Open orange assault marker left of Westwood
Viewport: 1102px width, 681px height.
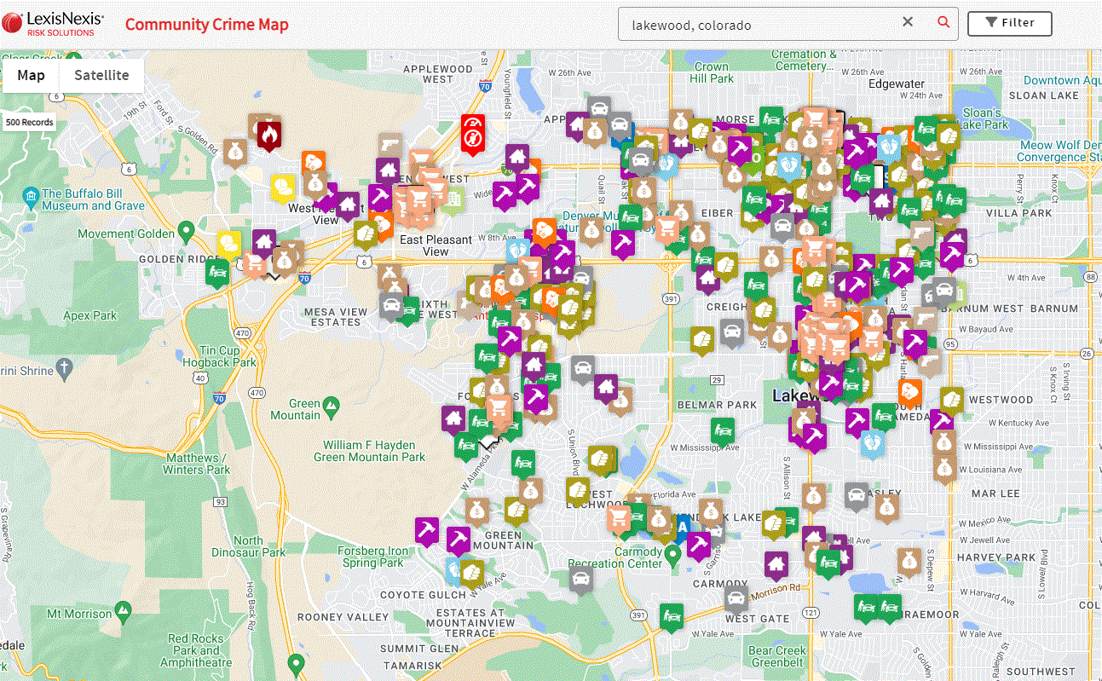pos(909,392)
